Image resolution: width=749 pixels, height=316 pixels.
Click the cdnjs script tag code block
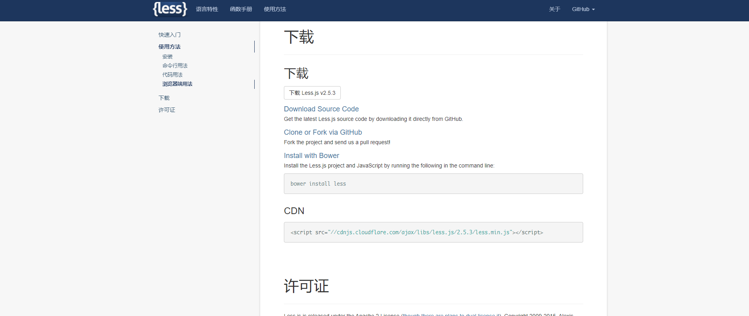click(x=434, y=232)
